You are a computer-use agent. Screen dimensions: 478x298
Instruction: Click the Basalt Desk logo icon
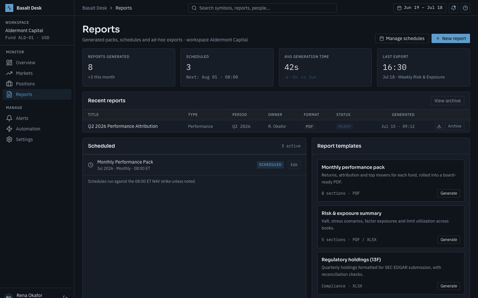coord(9,8)
